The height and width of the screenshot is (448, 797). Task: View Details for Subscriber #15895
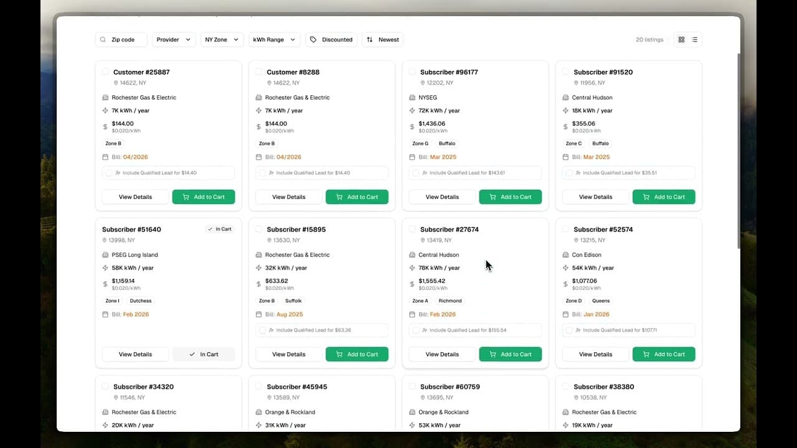click(289, 355)
